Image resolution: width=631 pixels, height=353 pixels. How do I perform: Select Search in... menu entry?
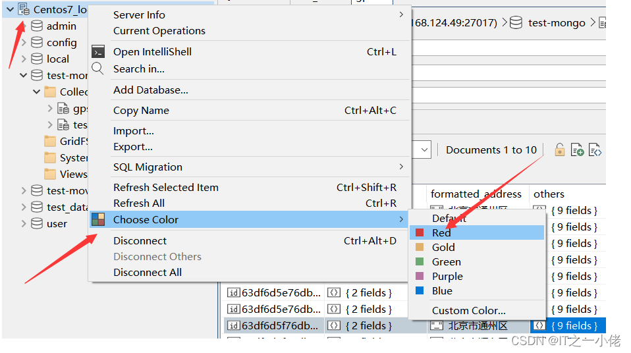tap(249, 69)
